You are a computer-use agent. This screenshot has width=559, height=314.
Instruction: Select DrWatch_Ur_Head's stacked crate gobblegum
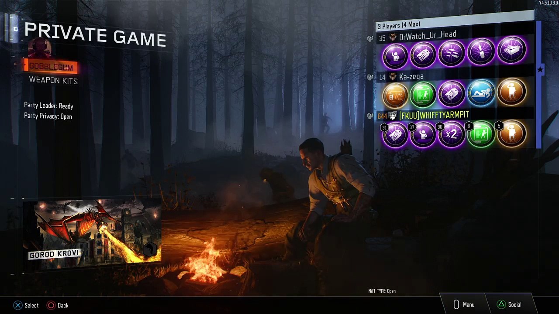[511, 51]
